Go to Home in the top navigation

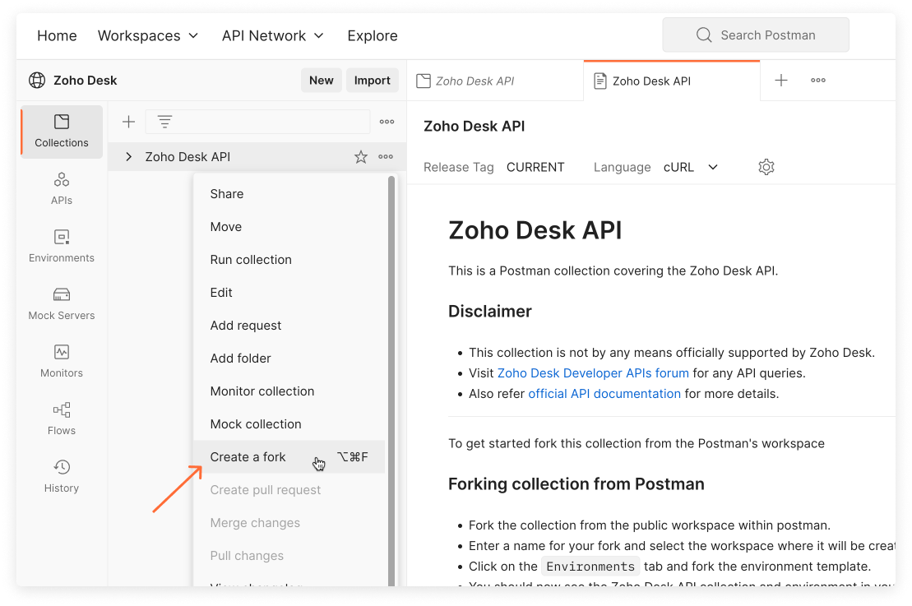click(57, 35)
